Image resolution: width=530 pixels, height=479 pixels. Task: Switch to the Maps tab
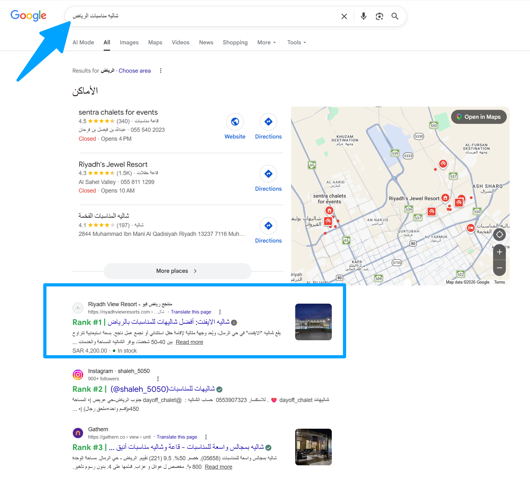[x=155, y=42]
